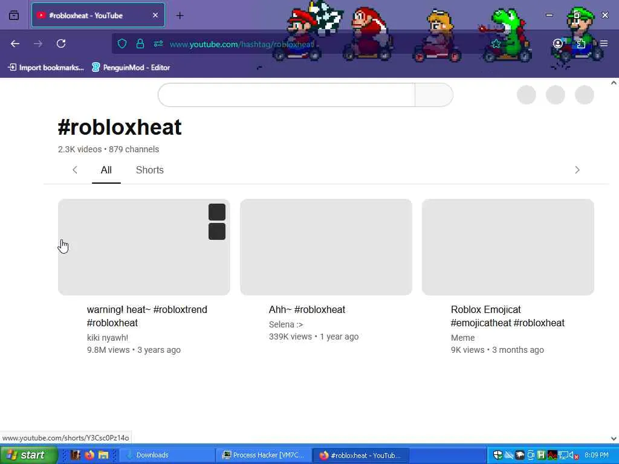Screen dimensions: 619x464
Task: Open the Firefox hamburger application menu
Action: (x=604, y=43)
